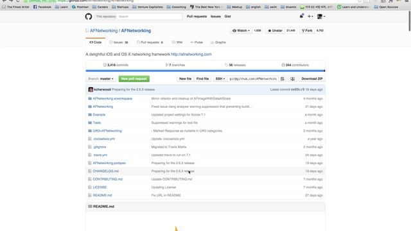Open the CHANGELOG.md file

click(105, 171)
